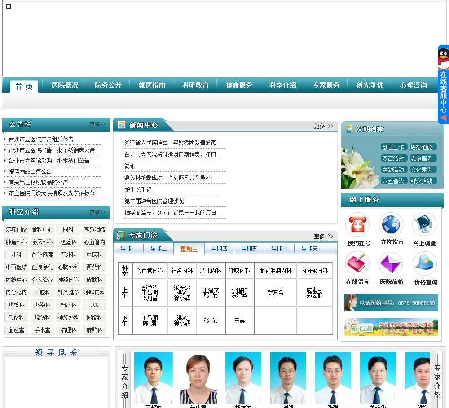Select the 星期三 schedule tab
The height and width of the screenshot is (408, 449).
point(189,249)
